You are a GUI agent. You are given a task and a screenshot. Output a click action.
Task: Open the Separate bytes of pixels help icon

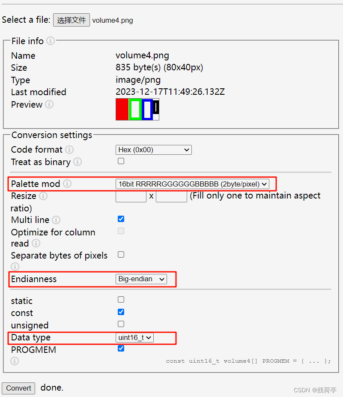pos(14,267)
